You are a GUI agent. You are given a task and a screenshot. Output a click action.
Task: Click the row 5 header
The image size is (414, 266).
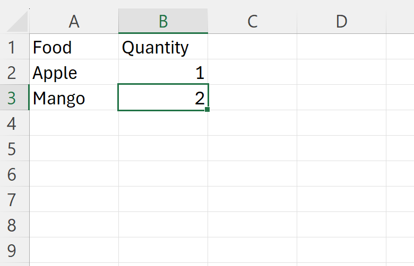14,149
